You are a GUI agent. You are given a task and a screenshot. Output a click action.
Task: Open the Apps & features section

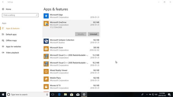13,28
